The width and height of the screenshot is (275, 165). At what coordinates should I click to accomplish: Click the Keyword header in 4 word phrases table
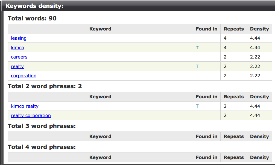[100, 157]
